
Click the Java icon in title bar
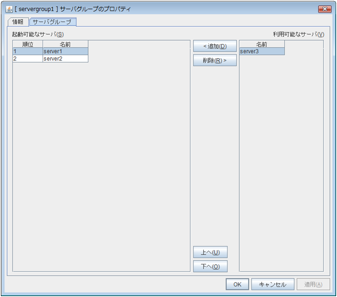[9, 9]
